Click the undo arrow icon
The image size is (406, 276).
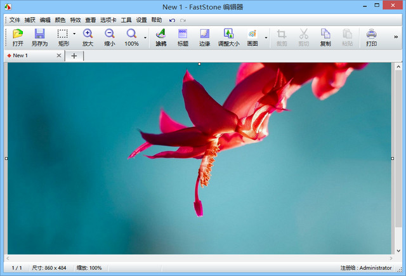[x=172, y=20]
